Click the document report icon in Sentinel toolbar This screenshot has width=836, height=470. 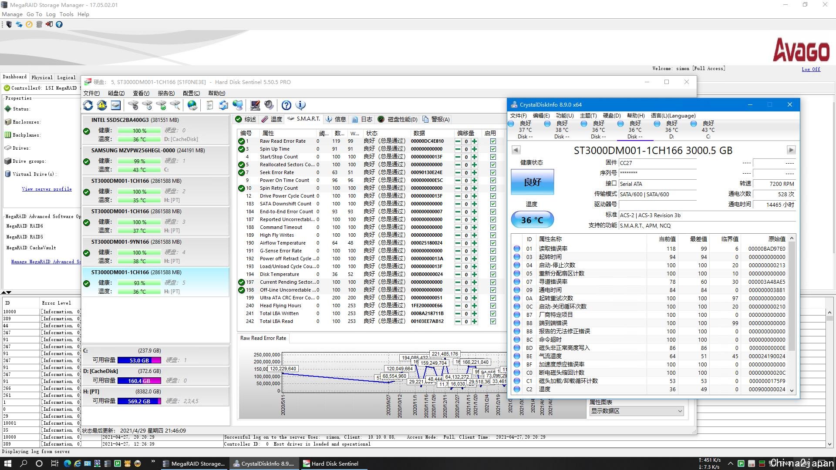click(x=209, y=105)
